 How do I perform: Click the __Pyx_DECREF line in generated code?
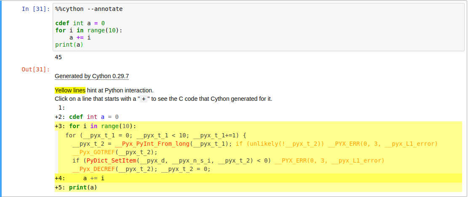click(141, 169)
